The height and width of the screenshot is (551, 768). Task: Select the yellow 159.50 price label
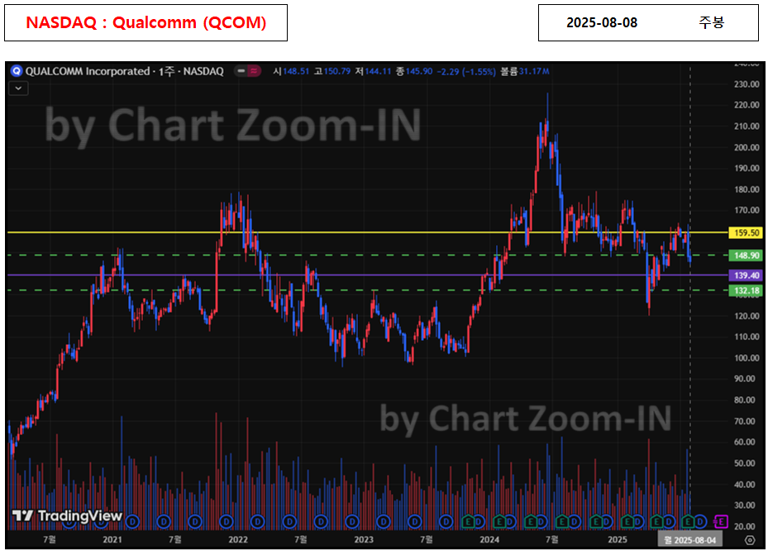pos(746,232)
